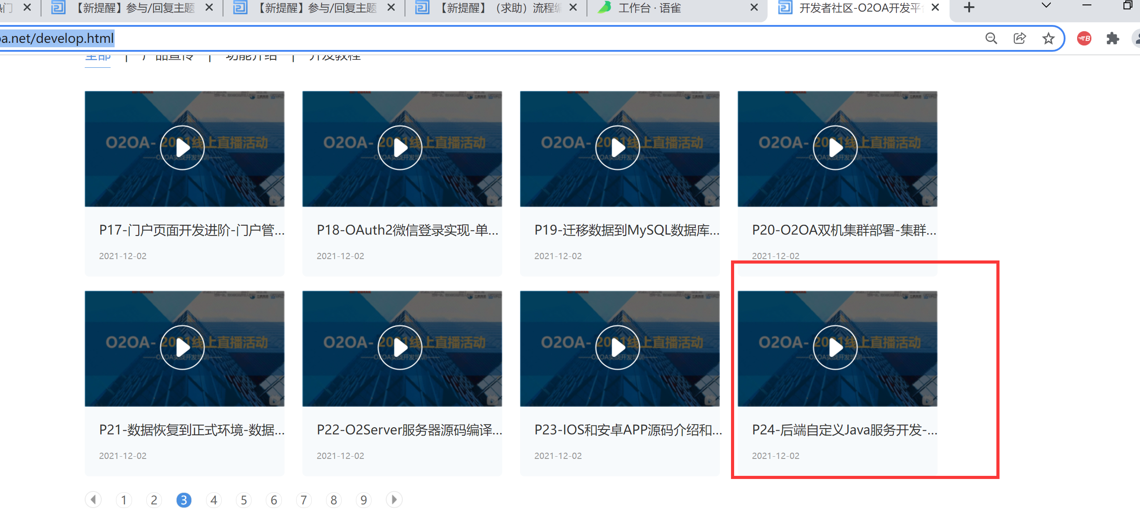Expand the tab search dropdown chevron

pos(1046,6)
